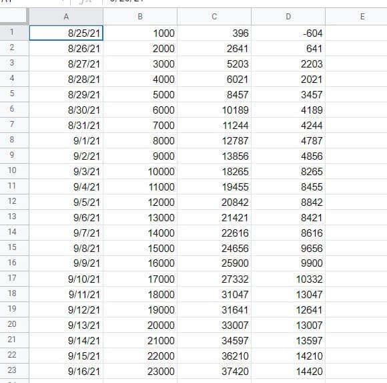Select column A header
Viewport: 387px width, 383px height.
click(66, 17)
